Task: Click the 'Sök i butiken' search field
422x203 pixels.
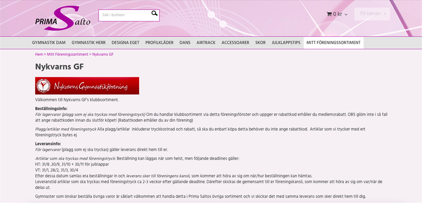Action: pyautogui.click(x=125, y=15)
